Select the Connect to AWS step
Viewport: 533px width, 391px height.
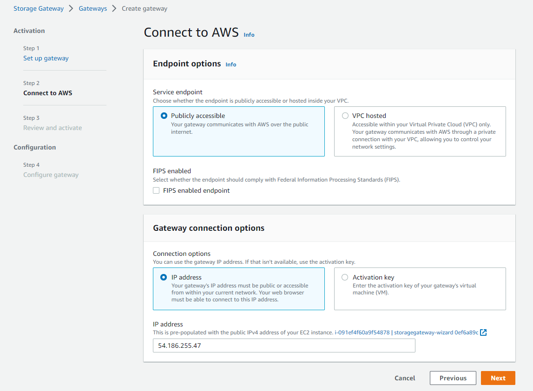pos(48,93)
